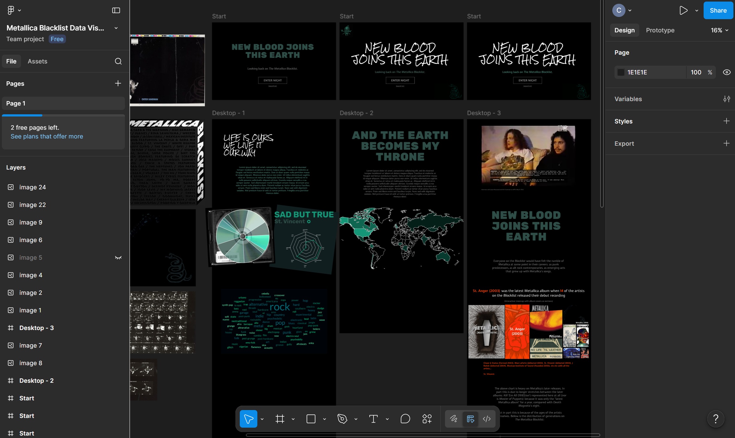Switch to the Design tab
The image size is (735, 438).
[625, 30]
